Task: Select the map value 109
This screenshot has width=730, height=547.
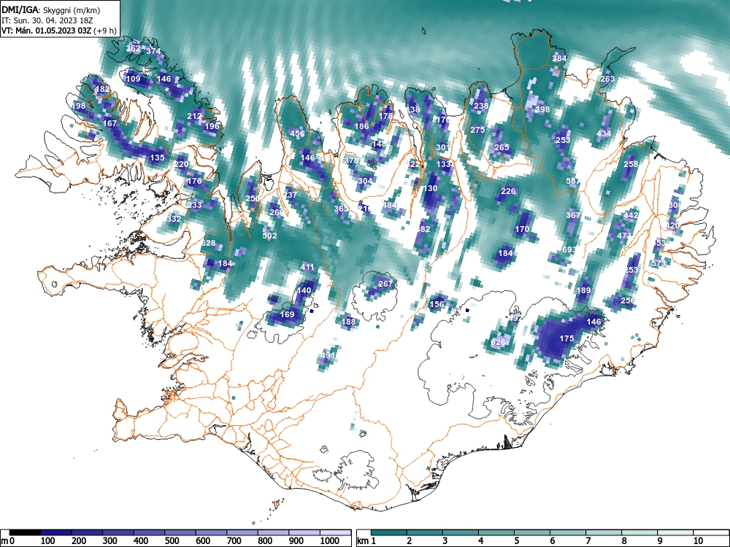Action: pos(133,79)
